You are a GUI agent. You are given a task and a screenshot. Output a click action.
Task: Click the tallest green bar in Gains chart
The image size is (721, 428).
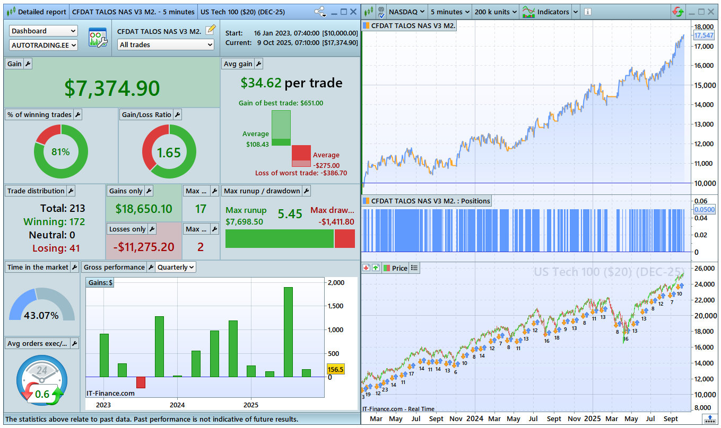(x=288, y=332)
